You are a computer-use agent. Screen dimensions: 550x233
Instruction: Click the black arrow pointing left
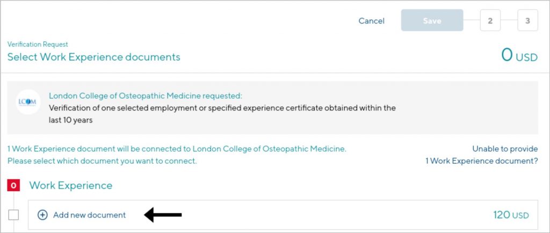[x=163, y=215]
